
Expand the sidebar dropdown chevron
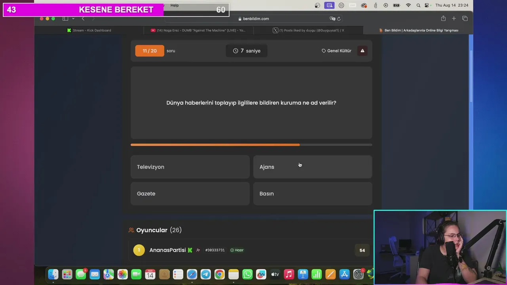[73, 19]
